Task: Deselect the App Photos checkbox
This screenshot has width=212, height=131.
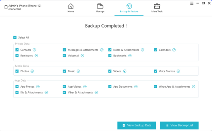Action: point(17,87)
